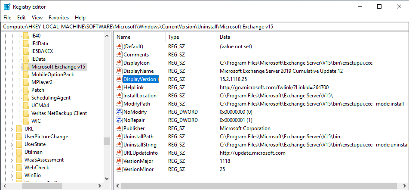
Task: Sort values by the Type column header
Action: click(191, 37)
